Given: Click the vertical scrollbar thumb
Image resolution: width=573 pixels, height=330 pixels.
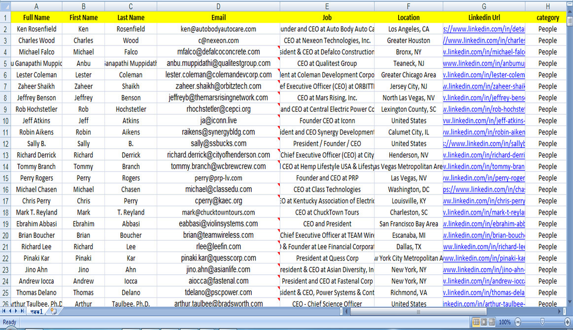Looking at the screenshot, I should click(x=570, y=21).
